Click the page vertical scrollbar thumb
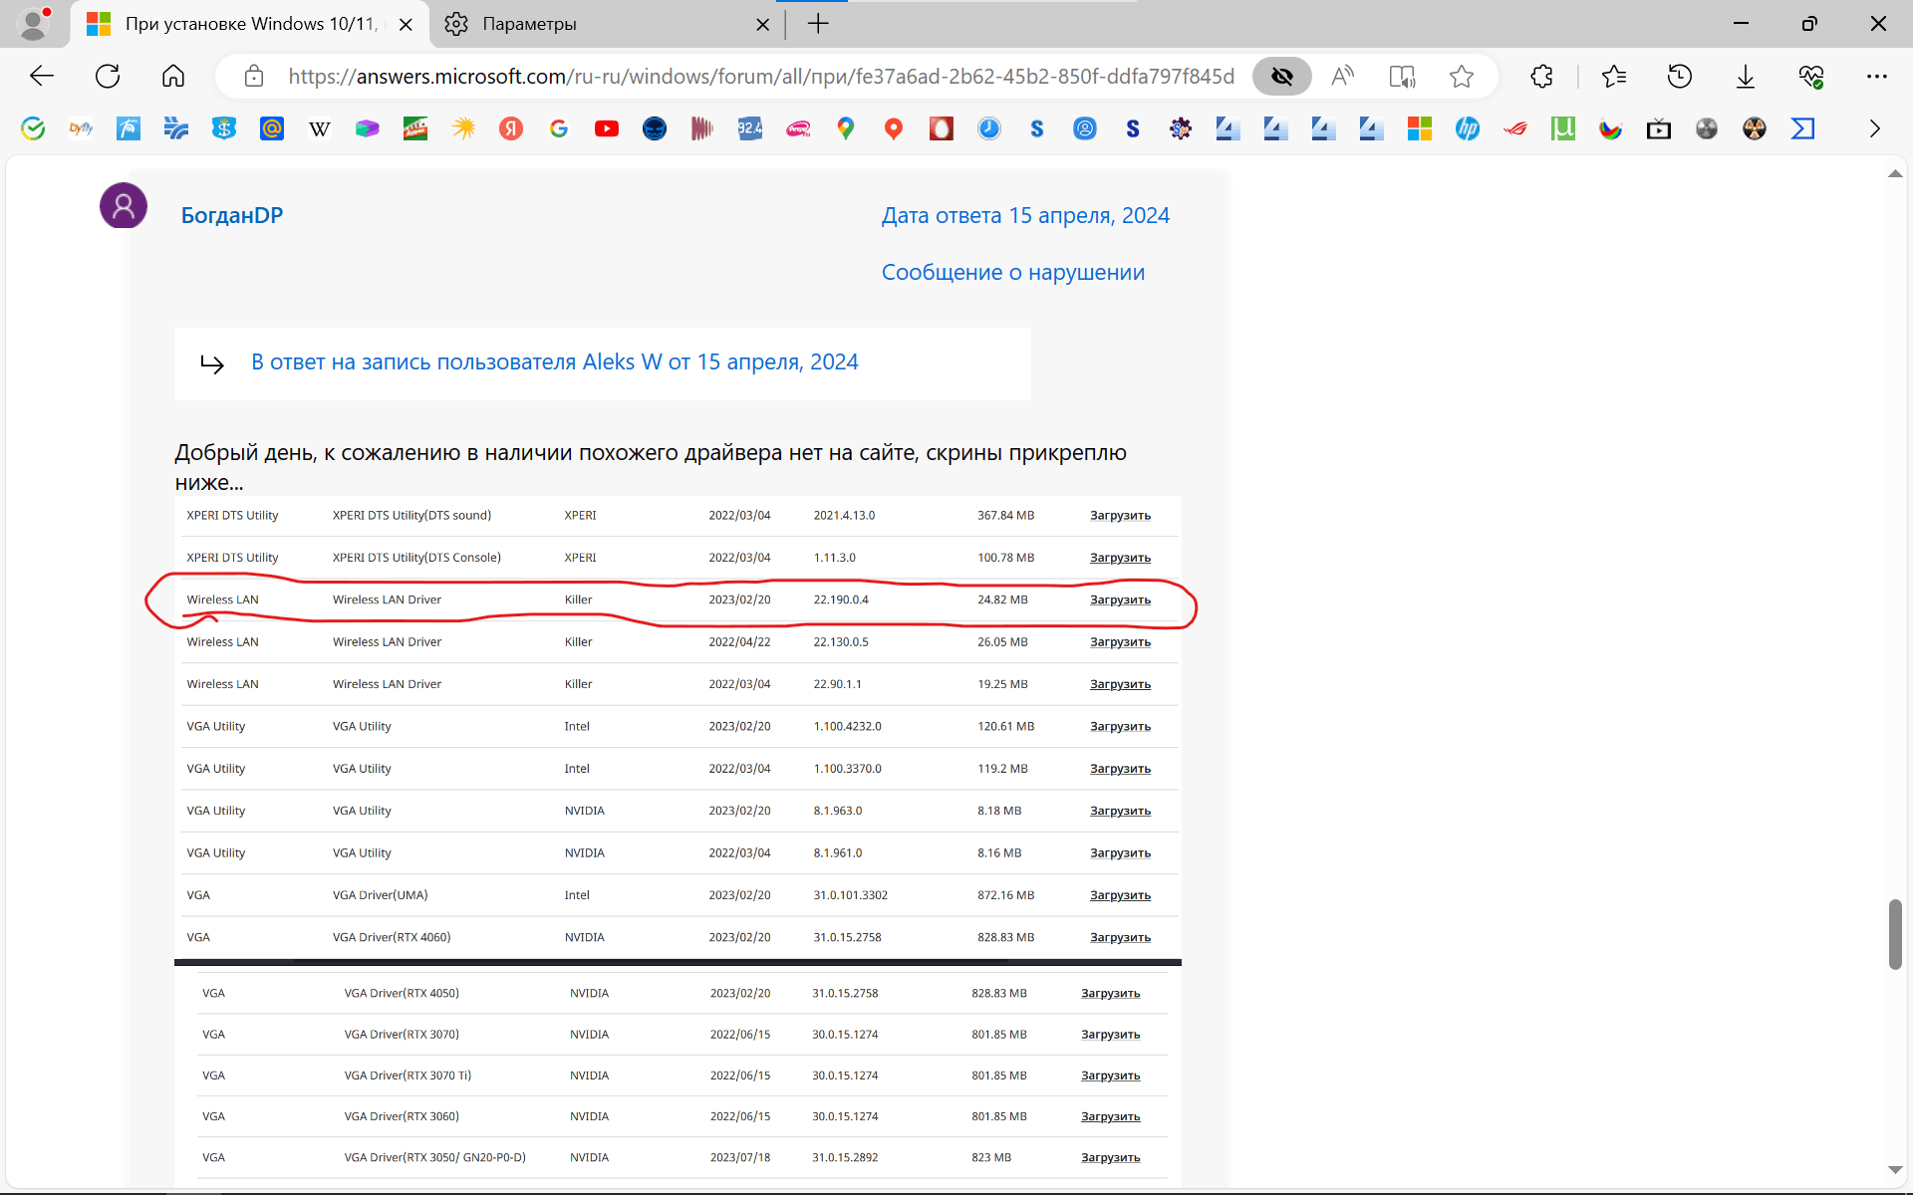Screen dimensions: 1913x1195 1895,934
